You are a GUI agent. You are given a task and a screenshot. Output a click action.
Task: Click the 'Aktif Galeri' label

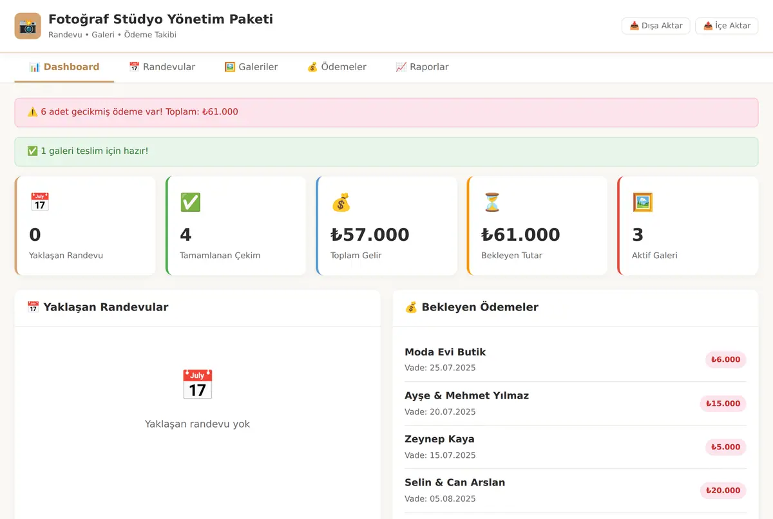pos(654,256)
